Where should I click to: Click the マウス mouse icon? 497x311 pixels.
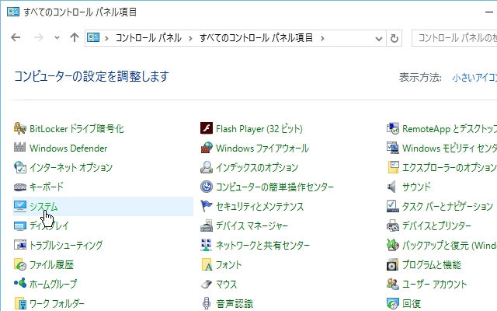click(207, 284)
